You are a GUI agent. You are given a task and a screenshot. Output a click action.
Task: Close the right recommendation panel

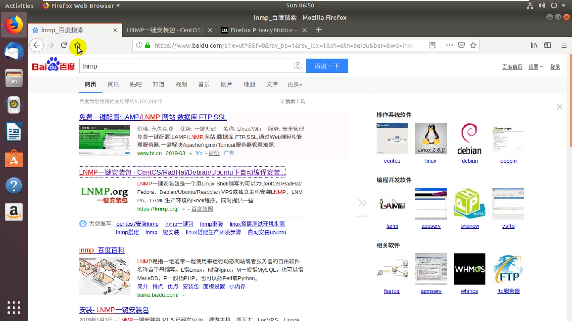pyautogui.click(x=559, y=107)
